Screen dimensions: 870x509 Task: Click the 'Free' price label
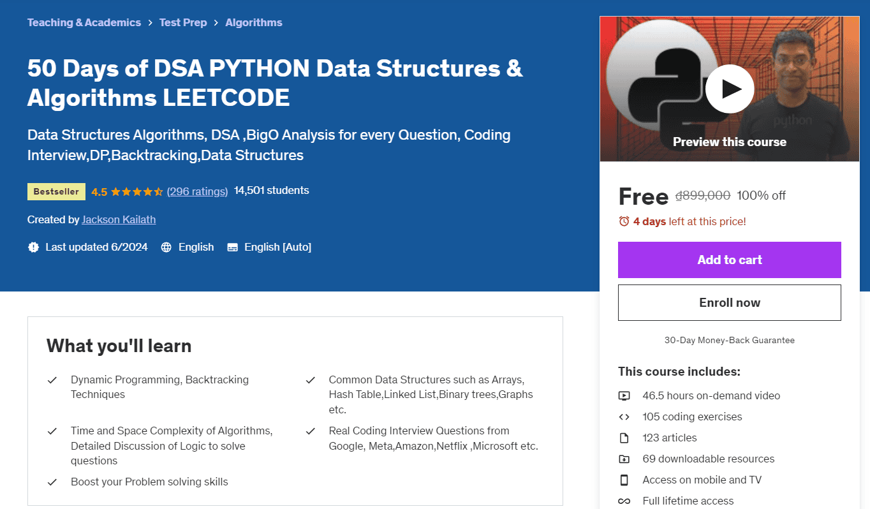(x=643, y=196)
